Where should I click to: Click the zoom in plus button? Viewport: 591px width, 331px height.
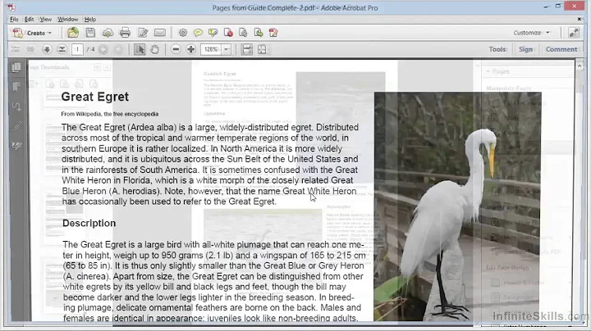190,49
